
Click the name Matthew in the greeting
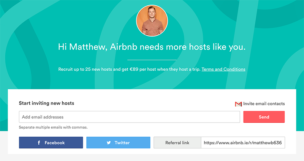point(88,47)
